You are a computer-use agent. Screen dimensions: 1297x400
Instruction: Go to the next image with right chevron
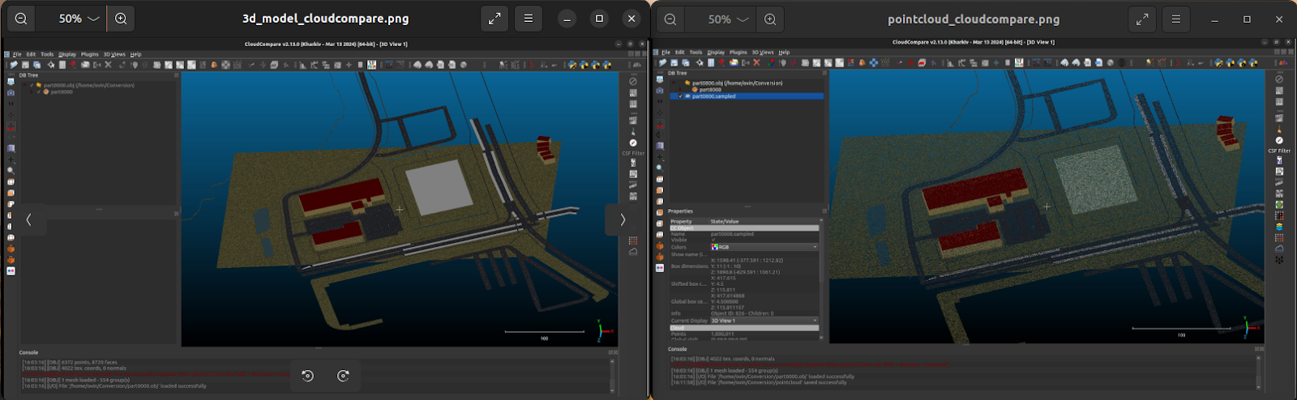point(623,219)
